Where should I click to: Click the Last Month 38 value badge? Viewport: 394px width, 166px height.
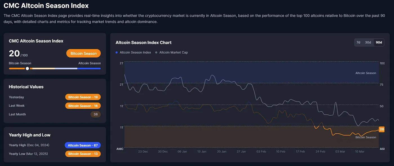coord(95,114)
